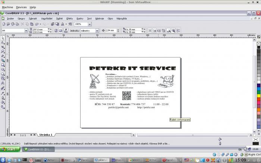Select the Polygon tool
Image resolution: width=261 pixels, height=163 pixels.
[x=3, y=74]
